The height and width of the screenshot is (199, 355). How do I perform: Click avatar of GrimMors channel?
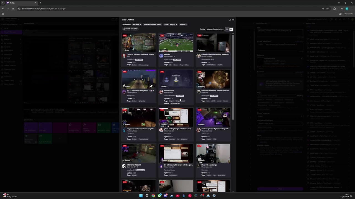pos(198,166)
